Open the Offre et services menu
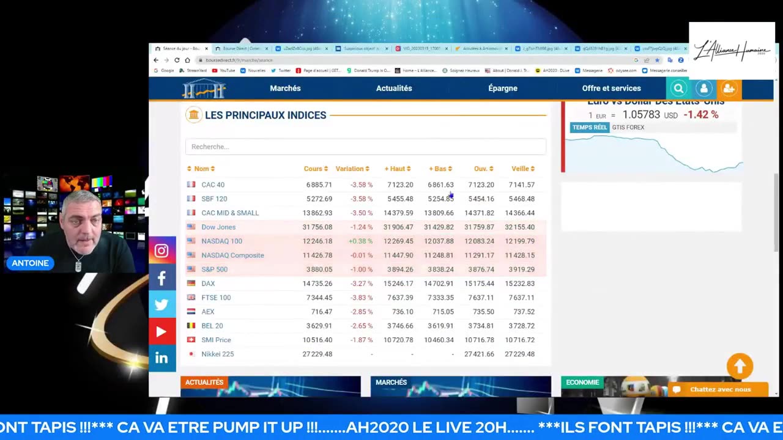 click(611, 89)
